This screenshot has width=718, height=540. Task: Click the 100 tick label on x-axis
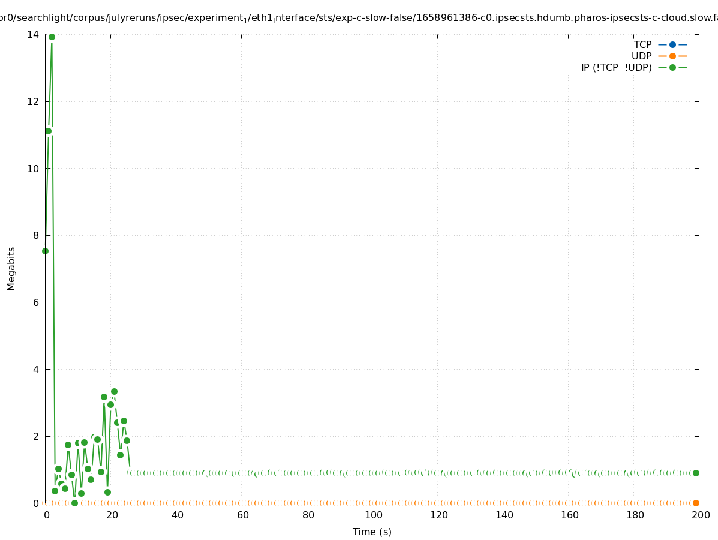[373, 515]
